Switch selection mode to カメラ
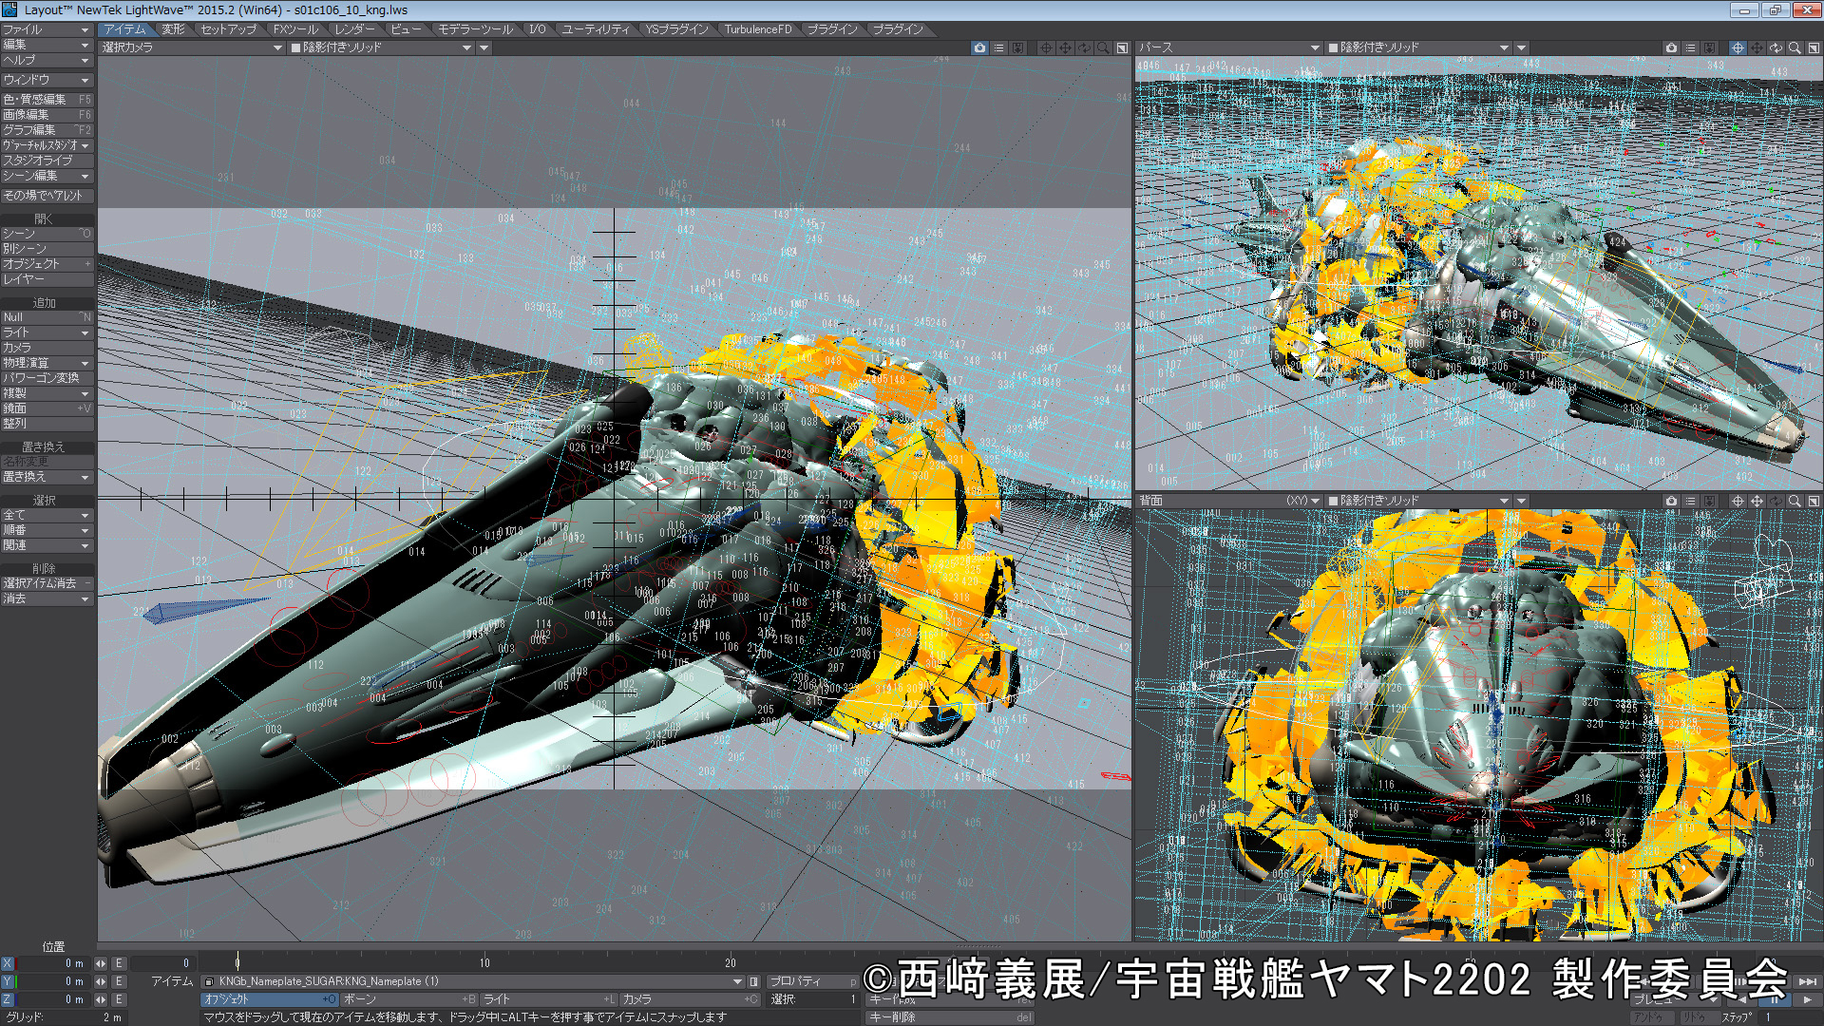The width and height of the screenshot is (1824, 1026). 690,999
